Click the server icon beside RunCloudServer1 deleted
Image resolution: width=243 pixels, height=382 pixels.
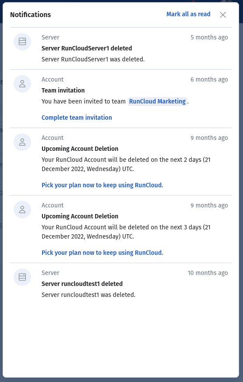(22, 42)
